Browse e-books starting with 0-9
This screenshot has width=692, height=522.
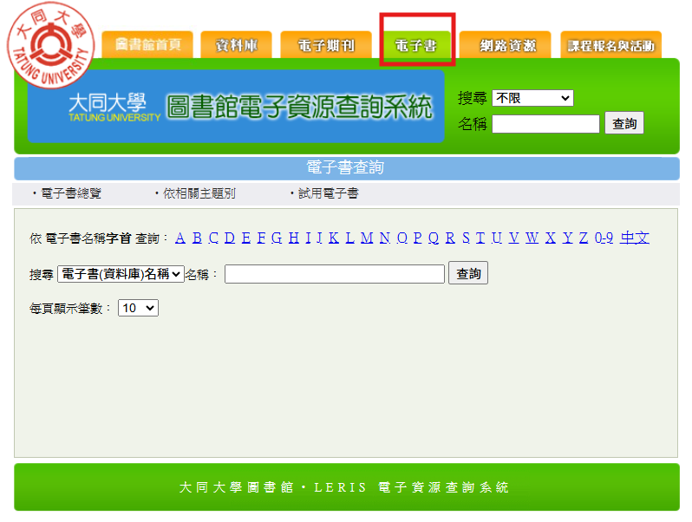coord(604,238)
